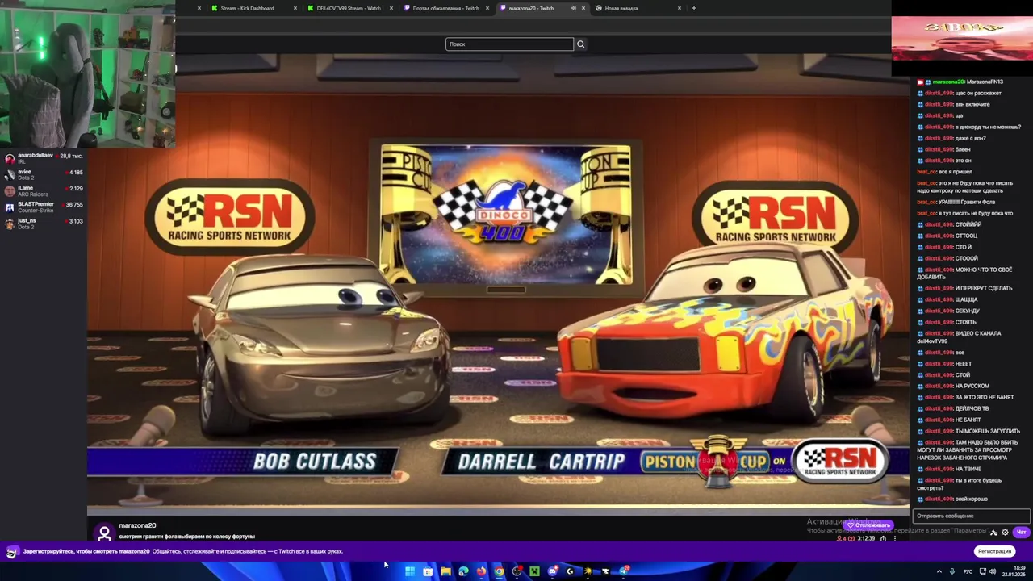
Task: Open taskbar clock showing 18:39
Action: click(x=1014, y=571)
